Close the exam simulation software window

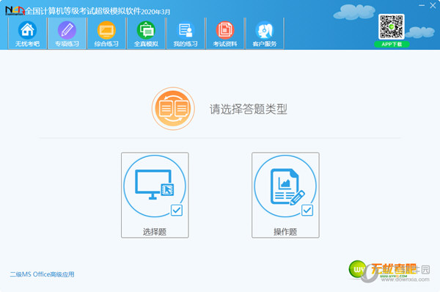[x=433, y=5]
